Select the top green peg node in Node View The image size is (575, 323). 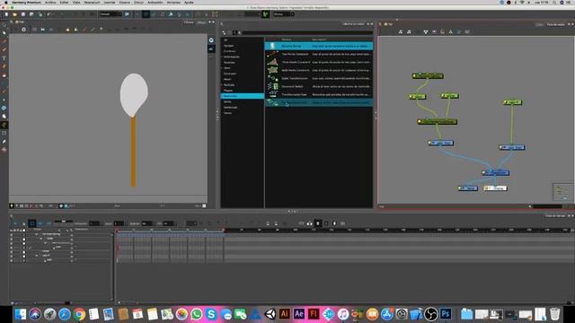pyautogui.click(x=428, y=75)
